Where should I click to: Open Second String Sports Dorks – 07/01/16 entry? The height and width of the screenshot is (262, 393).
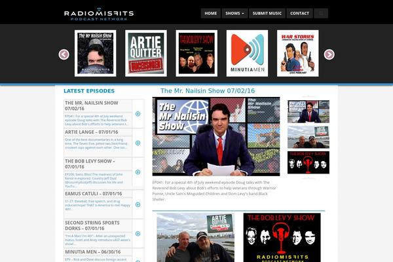tap(92, 225)
